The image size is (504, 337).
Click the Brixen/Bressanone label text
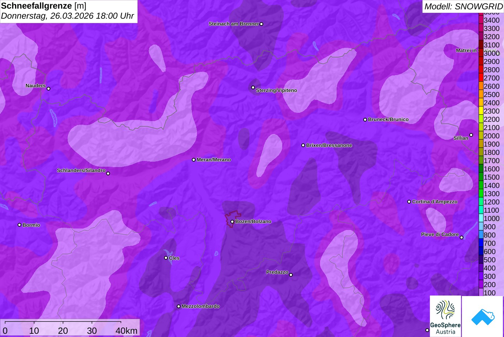(329, 146)
